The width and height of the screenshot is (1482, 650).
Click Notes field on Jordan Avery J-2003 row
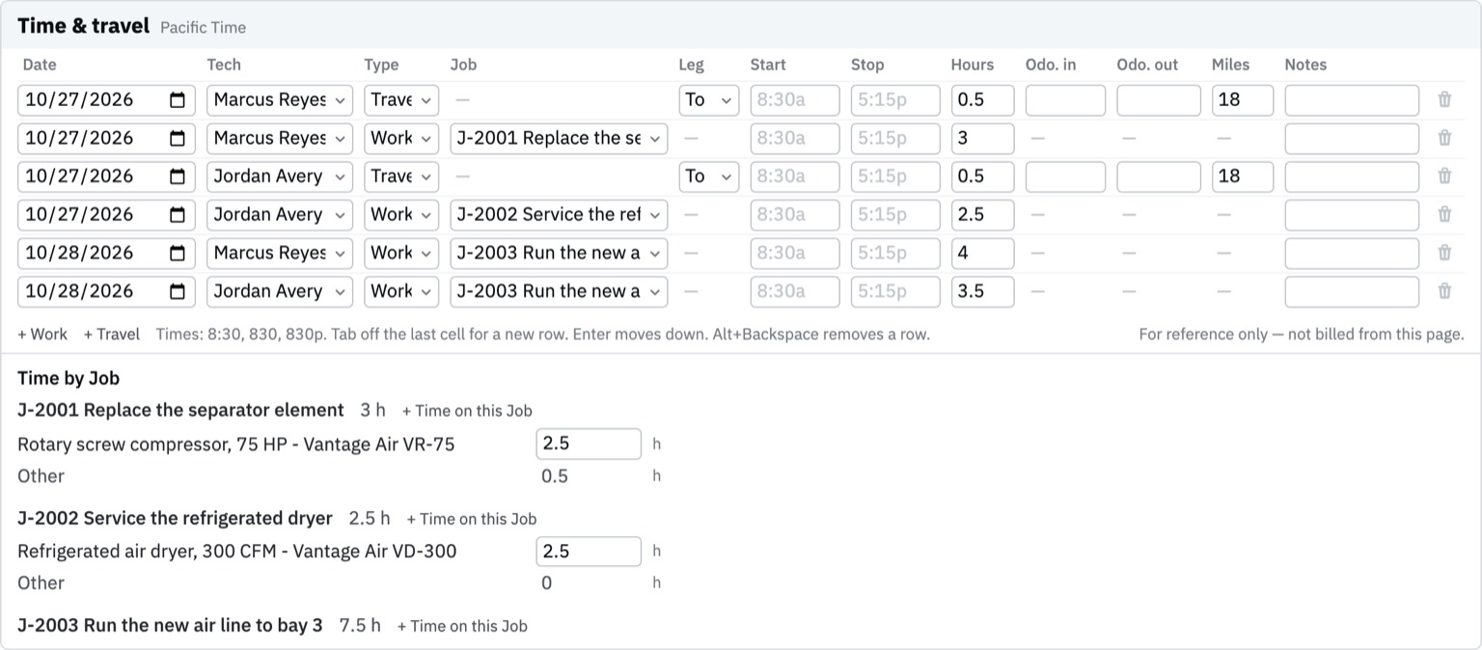[1352, 291]
